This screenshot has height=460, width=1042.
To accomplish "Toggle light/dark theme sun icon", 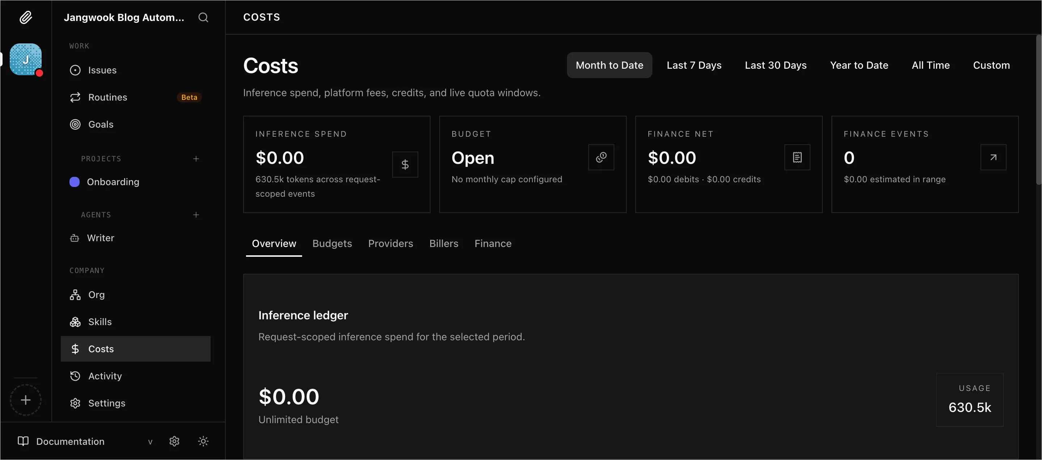I will (x=203, y=441).
